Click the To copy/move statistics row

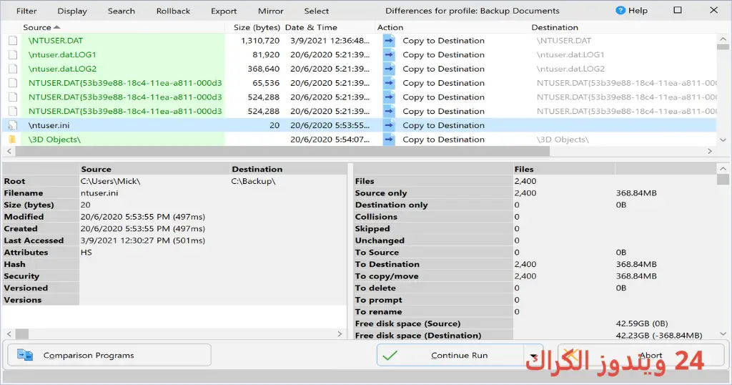(x=535, y=276)
